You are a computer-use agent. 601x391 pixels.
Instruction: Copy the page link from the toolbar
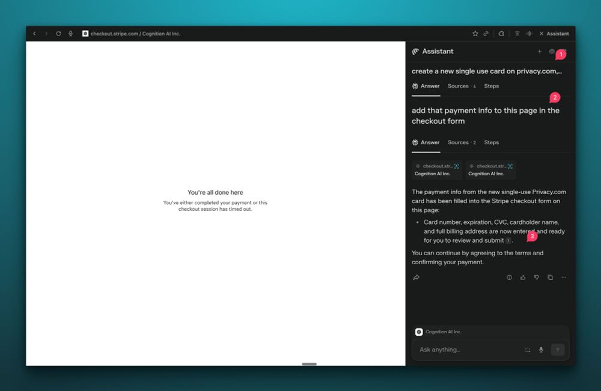coord(486,34)
